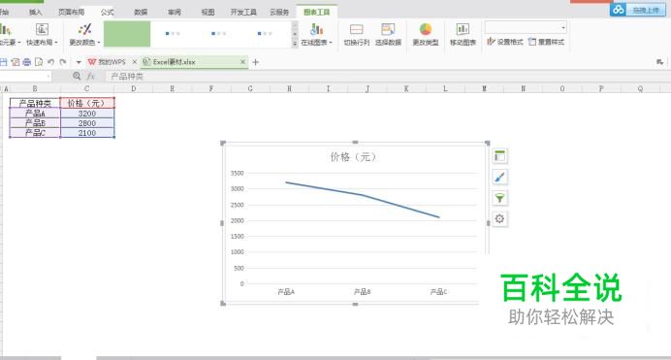Click the chart style brush icon
The height and width of the screenshot is (360, 671).
pos(499,178)
